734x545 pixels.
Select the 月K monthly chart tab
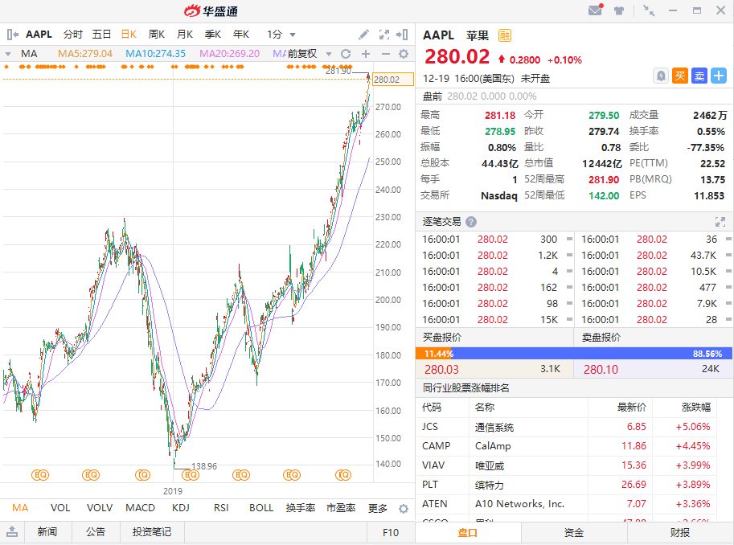pos(185,35)
